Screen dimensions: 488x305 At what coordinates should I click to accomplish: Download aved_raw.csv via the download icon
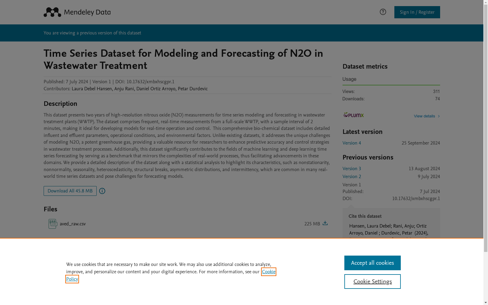pyautogui.click(x=325, y=223)
